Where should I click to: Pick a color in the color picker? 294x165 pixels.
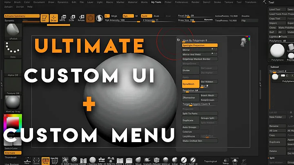[13, 123]
